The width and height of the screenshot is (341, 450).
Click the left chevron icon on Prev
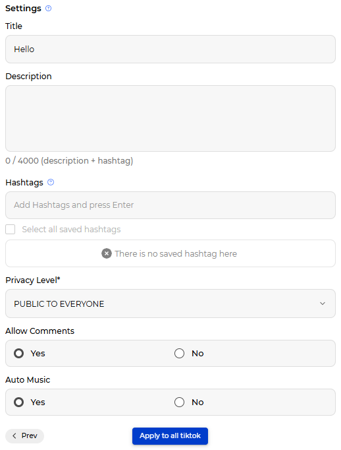pos(14,435)
